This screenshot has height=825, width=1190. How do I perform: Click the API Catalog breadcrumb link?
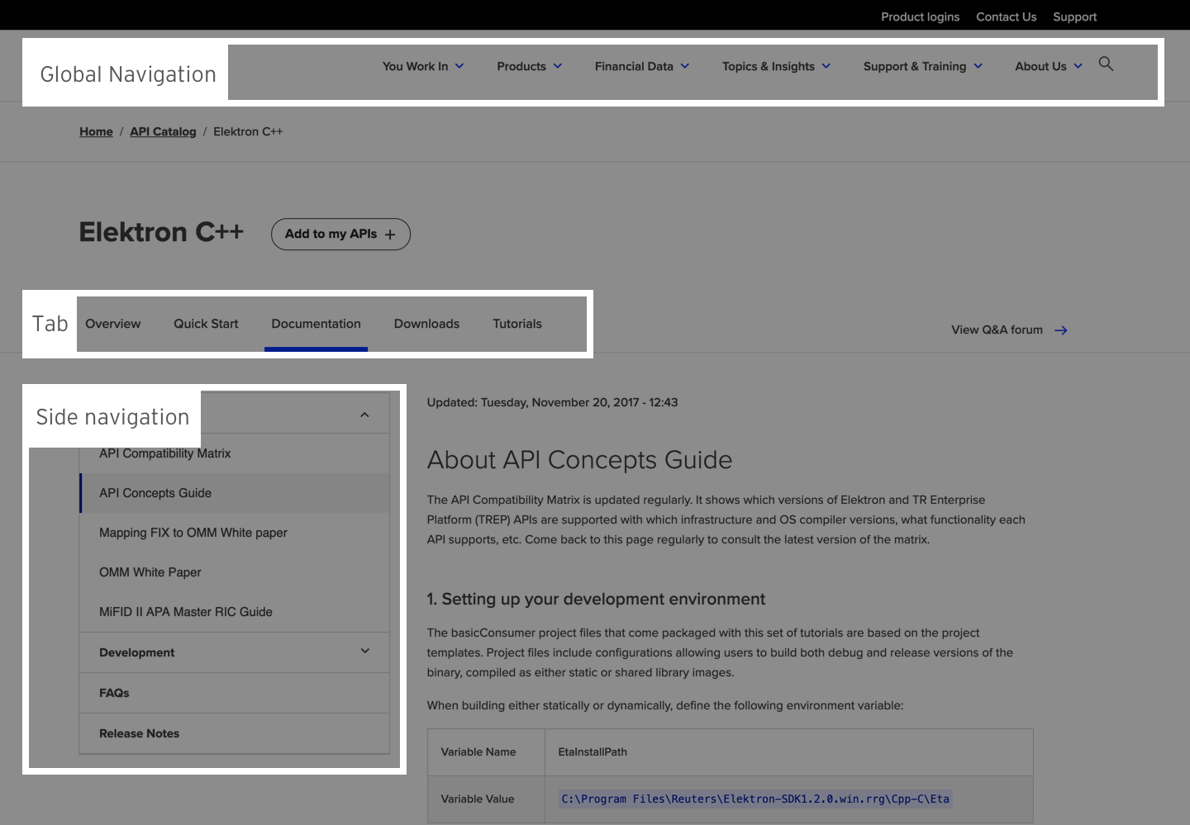[x=163, y=131]
